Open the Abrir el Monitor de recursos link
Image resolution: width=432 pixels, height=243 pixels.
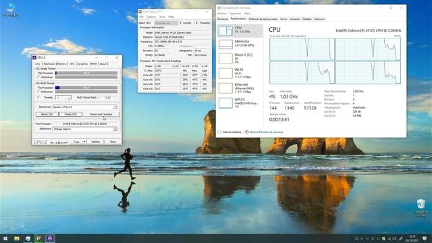pos(266,132)
